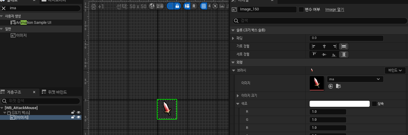
Task: Toggle grid snapping icon in designer toolbar
Action: coord(204,6)
